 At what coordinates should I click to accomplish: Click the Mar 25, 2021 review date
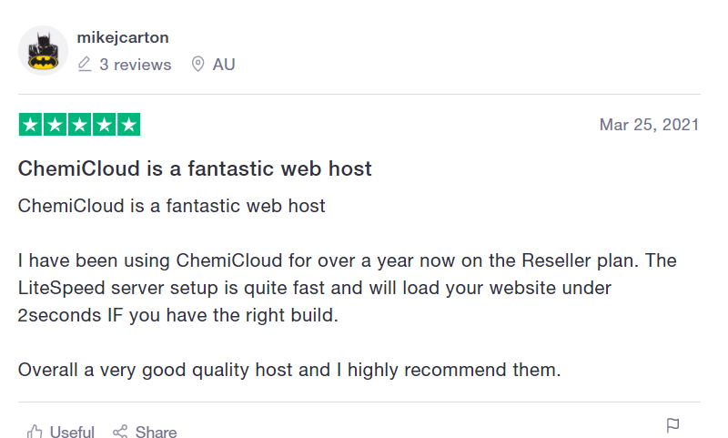[x=649, y=125]
